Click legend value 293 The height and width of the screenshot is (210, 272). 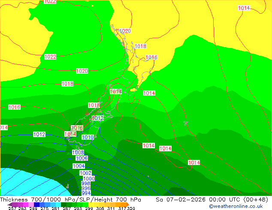click(x=78, y=208)
